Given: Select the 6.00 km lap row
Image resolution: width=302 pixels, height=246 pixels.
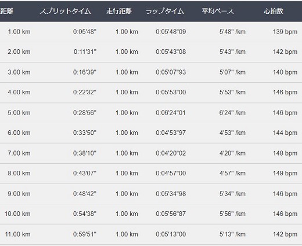Looking at the screenshot, I should tap(151, 133).
